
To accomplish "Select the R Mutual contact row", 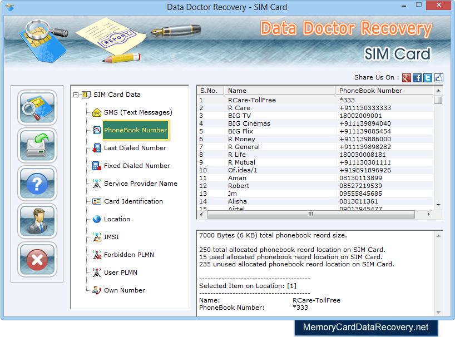I will pos(315,162).
